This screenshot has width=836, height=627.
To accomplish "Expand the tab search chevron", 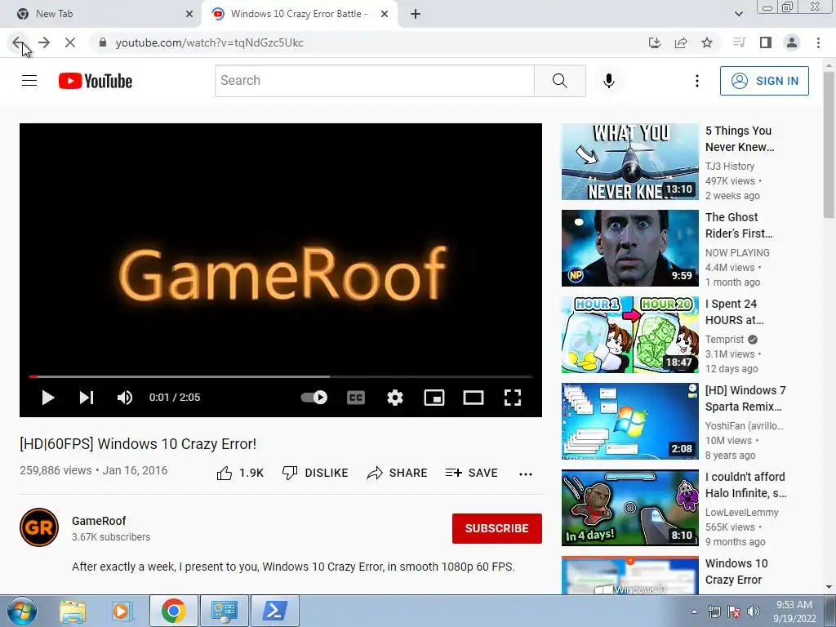I will pyautogui.click(x=738, y=14).
